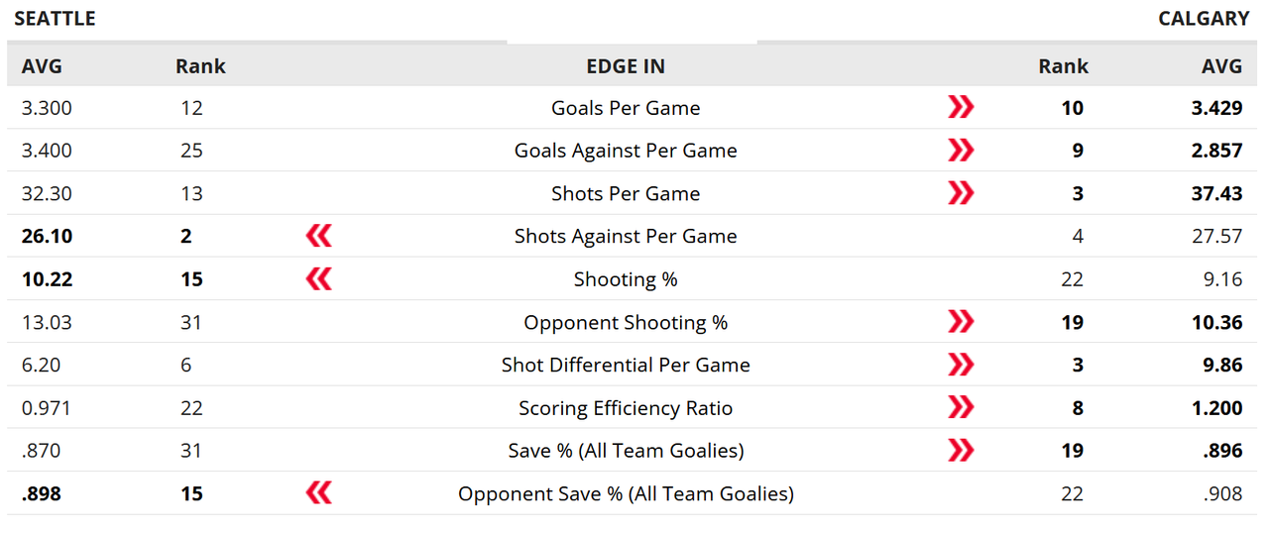Select the CALGARY team heading
The image size is (1269, 533).
click(1204, 18)
